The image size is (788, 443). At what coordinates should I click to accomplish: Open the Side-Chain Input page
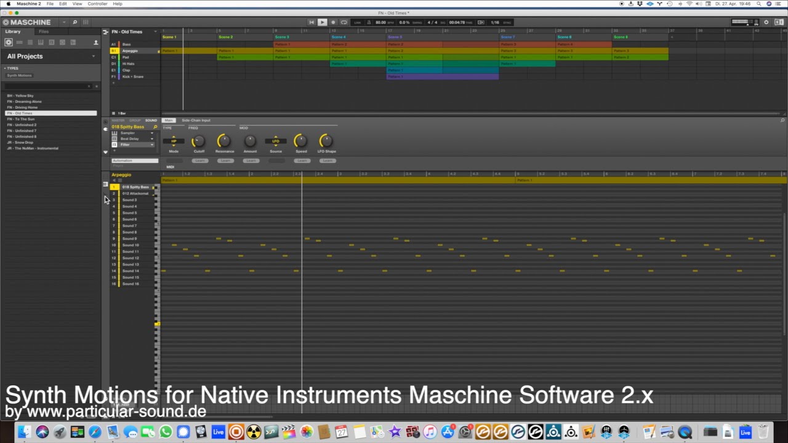[196, 120]
